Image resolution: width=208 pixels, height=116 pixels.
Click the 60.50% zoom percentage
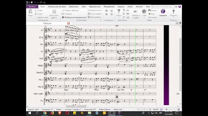tap(156, 109)
